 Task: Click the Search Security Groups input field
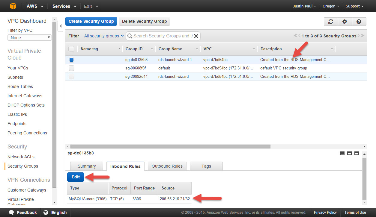point(163,36)
